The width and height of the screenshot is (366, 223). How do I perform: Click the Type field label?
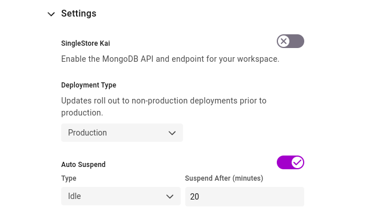tap(69, 178)
